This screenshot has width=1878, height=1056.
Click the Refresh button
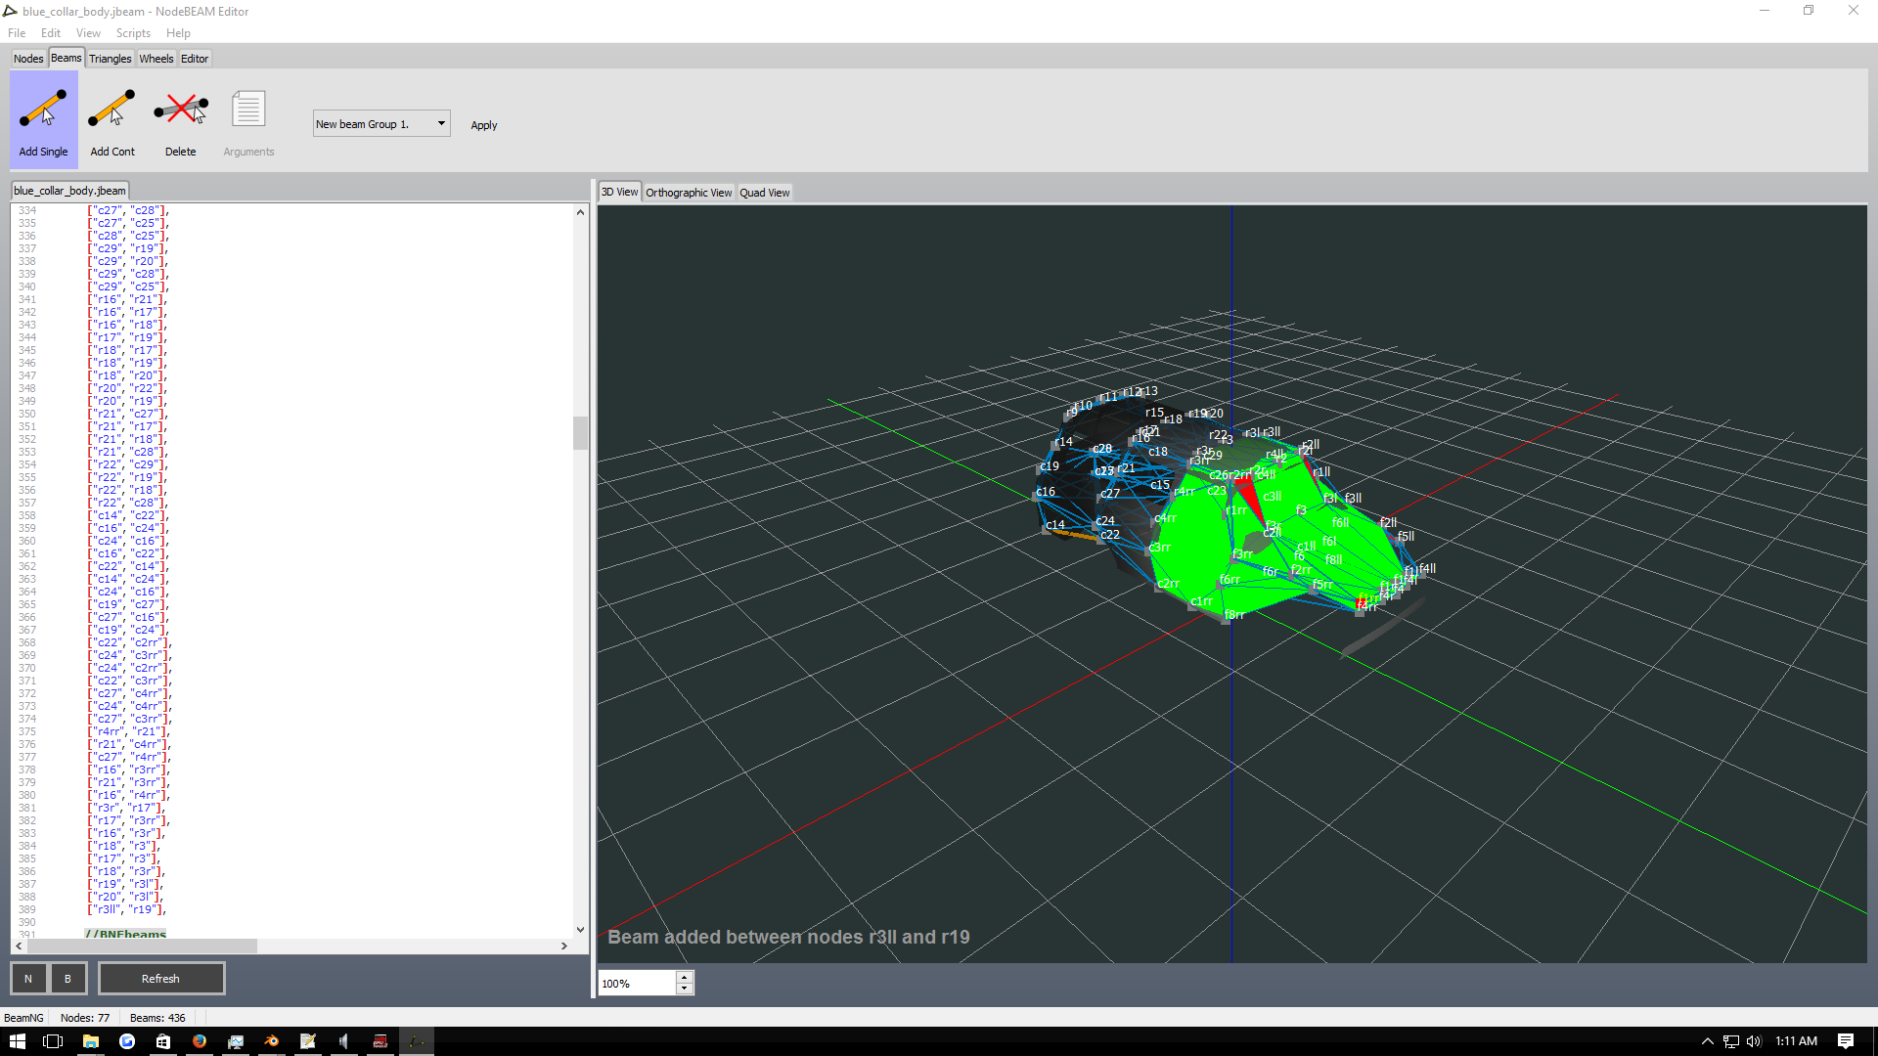(x=161, y=979)
